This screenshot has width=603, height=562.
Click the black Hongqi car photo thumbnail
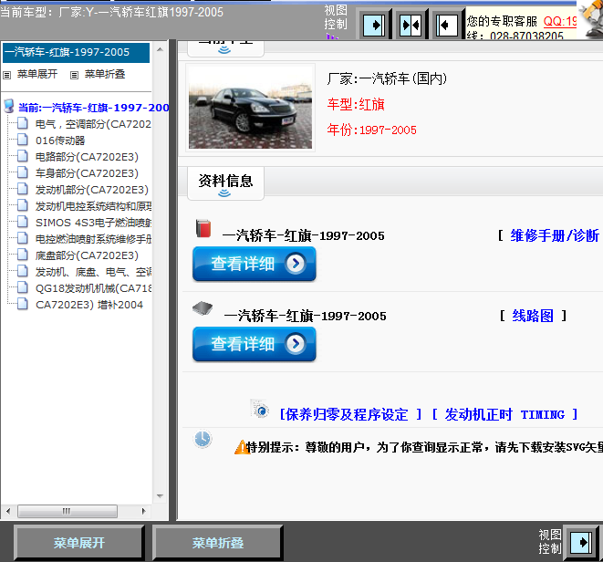[250, 108]
